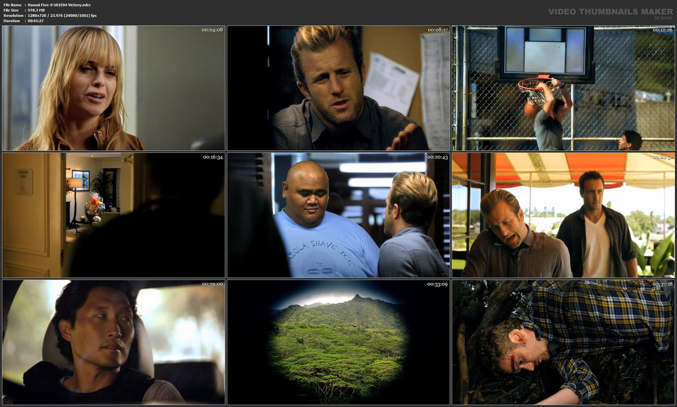Screen dimensions: 677x407
Task: Click the resolution value '1280x720 / 23.976 (24000/1001) fps'
Action: pyautogui.click(x=62, y=15)
